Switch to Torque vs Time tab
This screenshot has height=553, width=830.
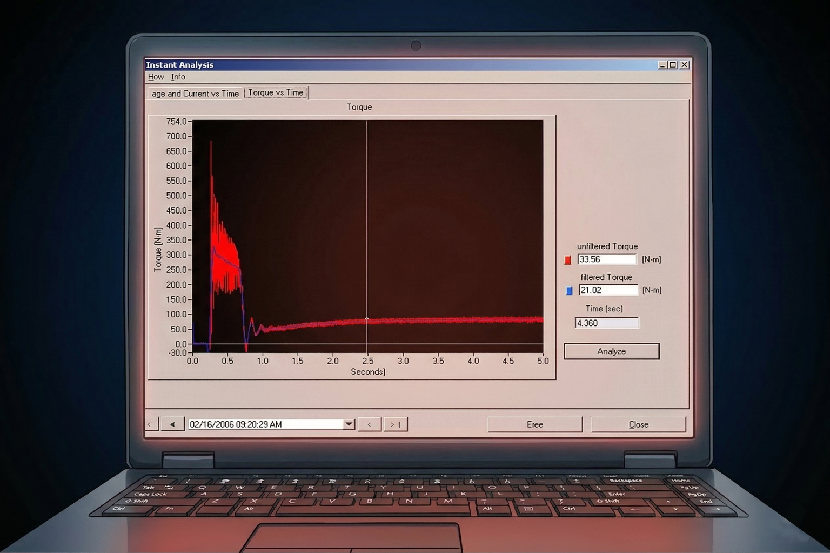(276, 93)
